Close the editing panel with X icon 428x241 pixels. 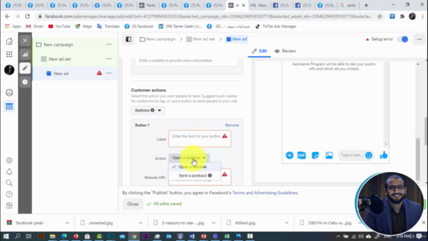coord(25,41)
